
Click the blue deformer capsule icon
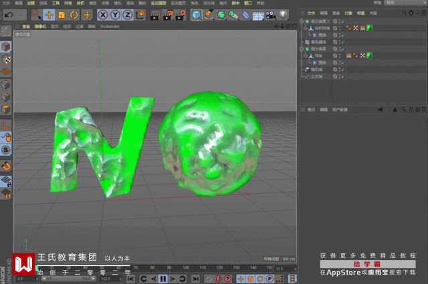click(x=246, y=15)
